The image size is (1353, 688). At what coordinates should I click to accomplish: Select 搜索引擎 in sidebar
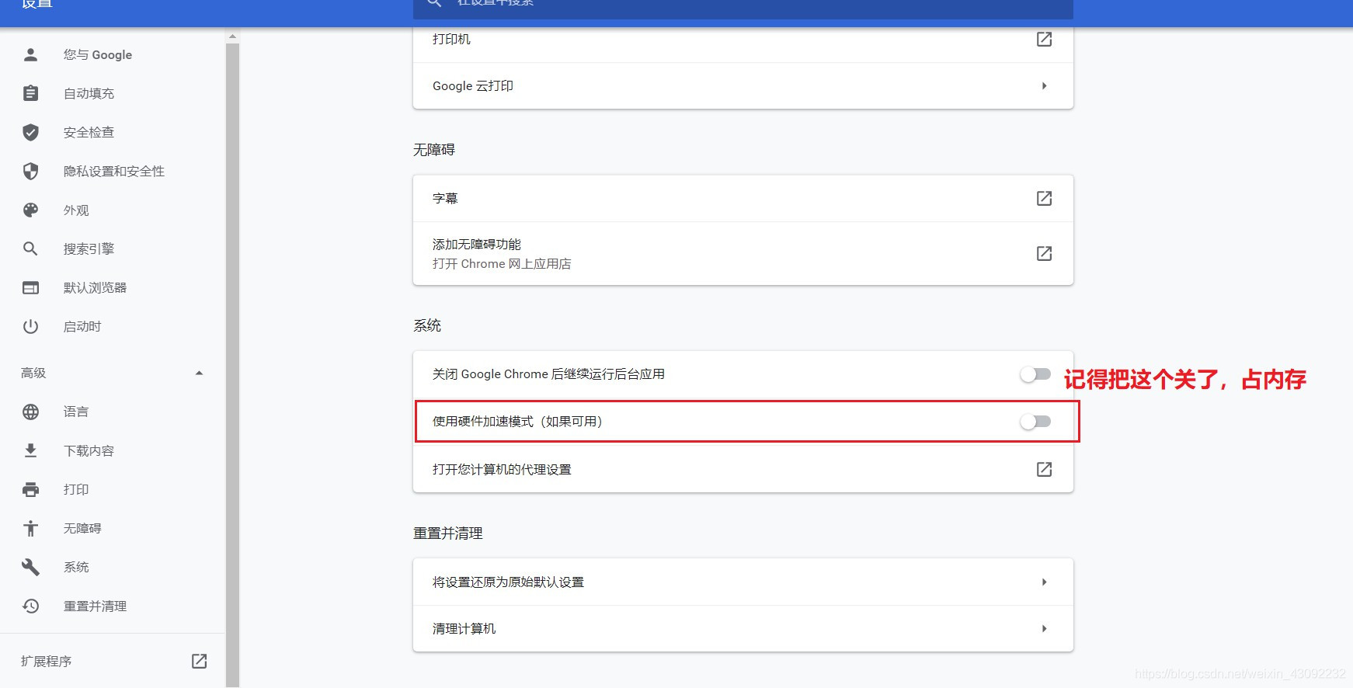[89, 248]
